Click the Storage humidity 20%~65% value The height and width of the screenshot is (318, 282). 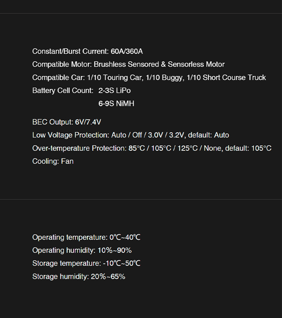pos(108,277)
